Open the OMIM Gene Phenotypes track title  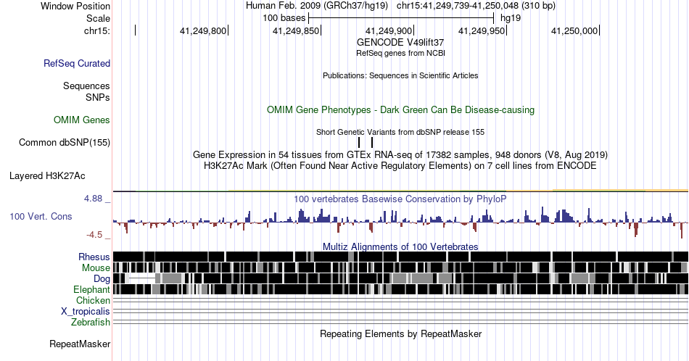pos(401,109)
